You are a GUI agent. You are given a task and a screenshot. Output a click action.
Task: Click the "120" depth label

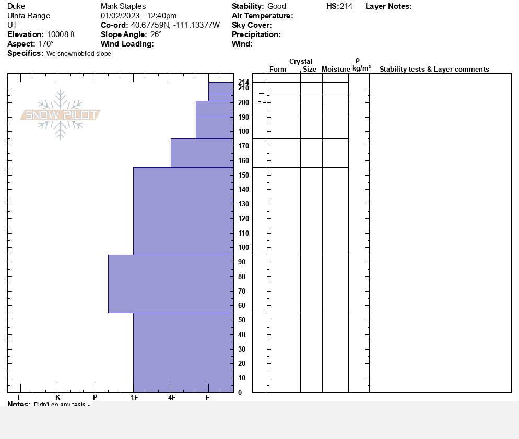[x=244, y=218]
